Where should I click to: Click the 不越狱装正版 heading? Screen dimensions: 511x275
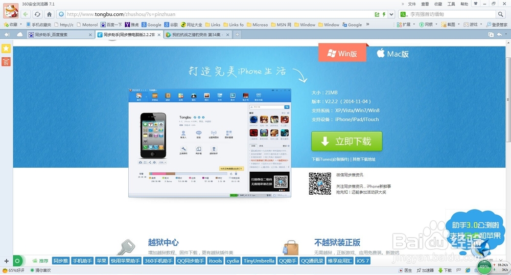click(337, 242)
